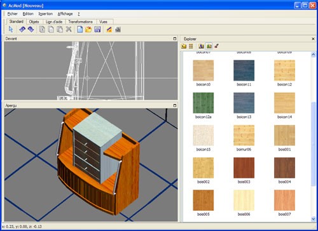Open the Insertion menu

click(45, 14)
